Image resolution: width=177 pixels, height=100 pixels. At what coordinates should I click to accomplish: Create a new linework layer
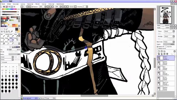click(x=162, y=51)
